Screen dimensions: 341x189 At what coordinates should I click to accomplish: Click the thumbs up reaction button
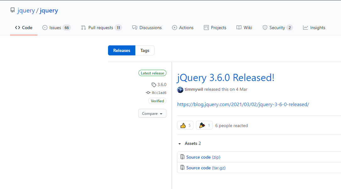185,125
